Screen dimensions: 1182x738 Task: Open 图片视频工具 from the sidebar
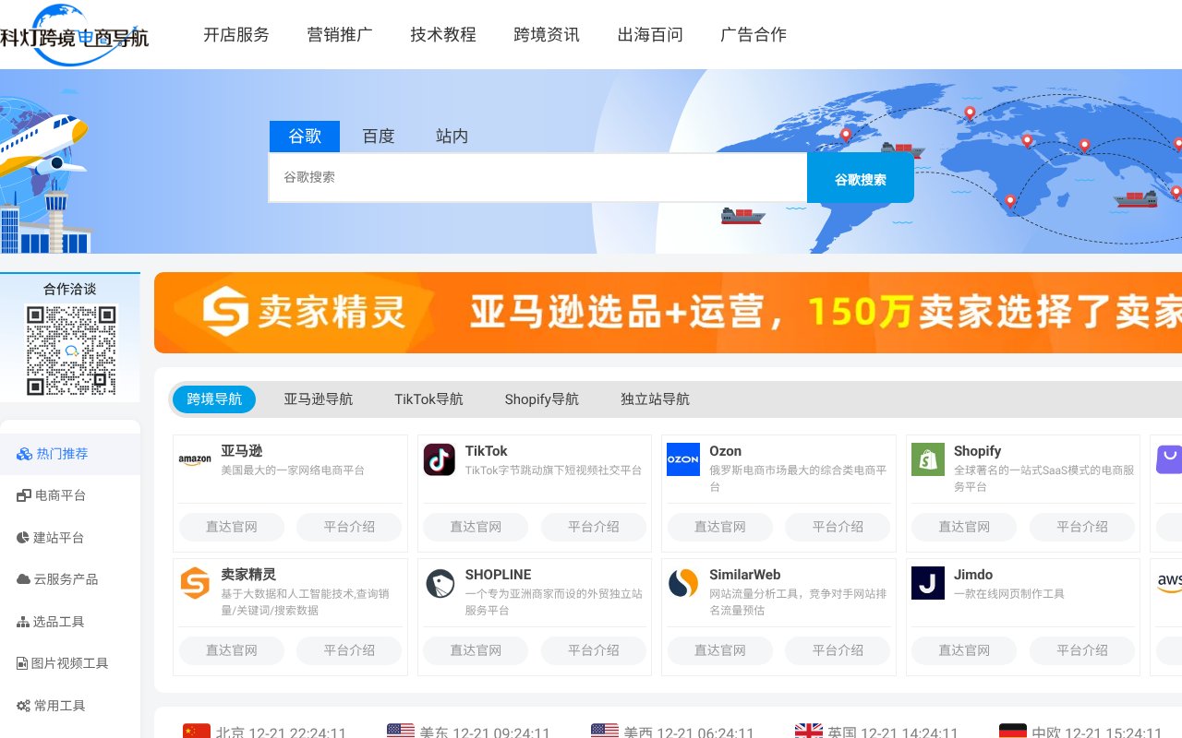click(x=23, y=662)
